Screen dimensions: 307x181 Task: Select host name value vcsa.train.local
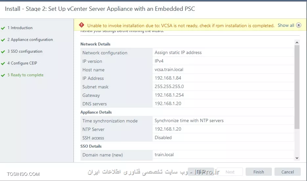(169, 69)
